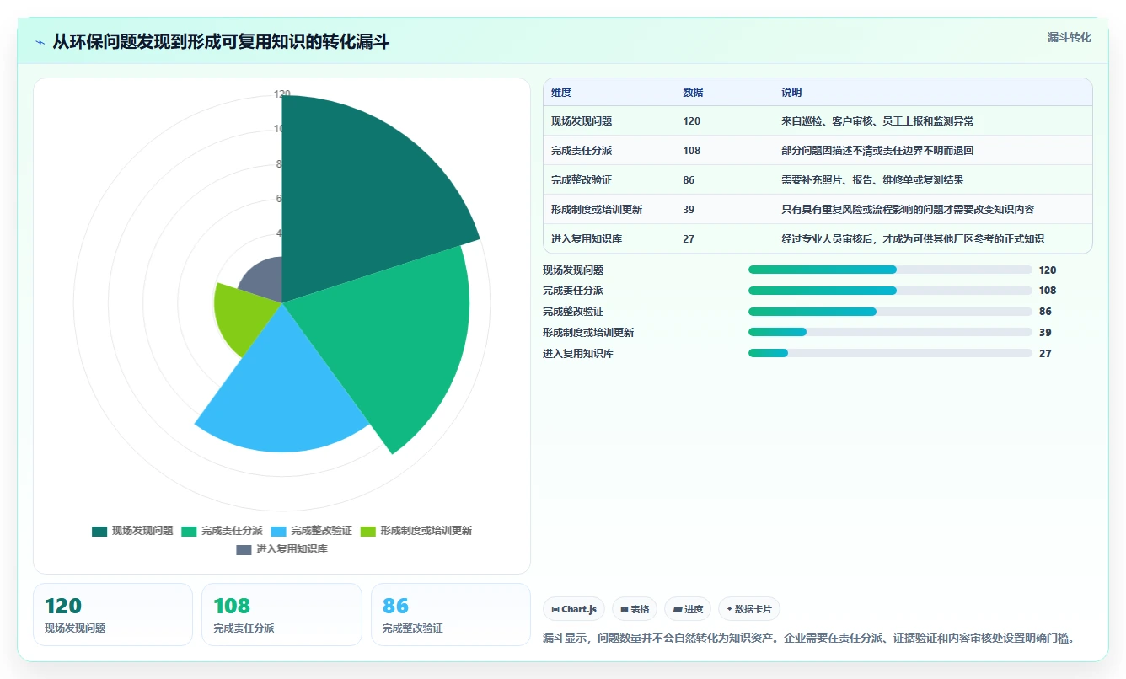This screenshot has height=679, width=1126.
Task: Click the icon in the 进度 tag
Action: (x=678, y=609)
